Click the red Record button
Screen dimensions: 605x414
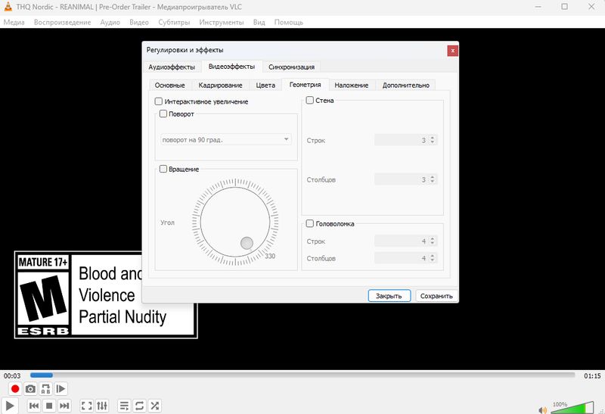(x=14, y=389)
